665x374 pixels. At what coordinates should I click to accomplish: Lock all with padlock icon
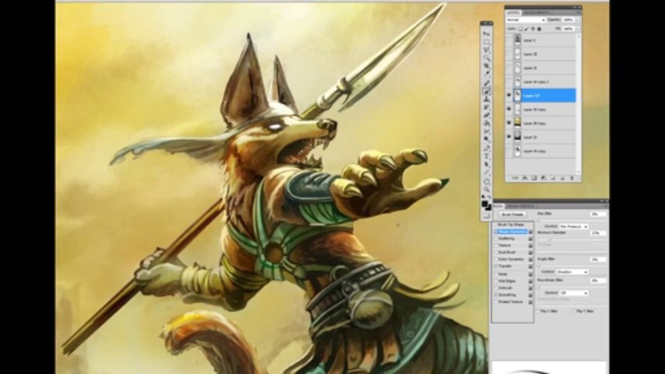pos(539,29)
